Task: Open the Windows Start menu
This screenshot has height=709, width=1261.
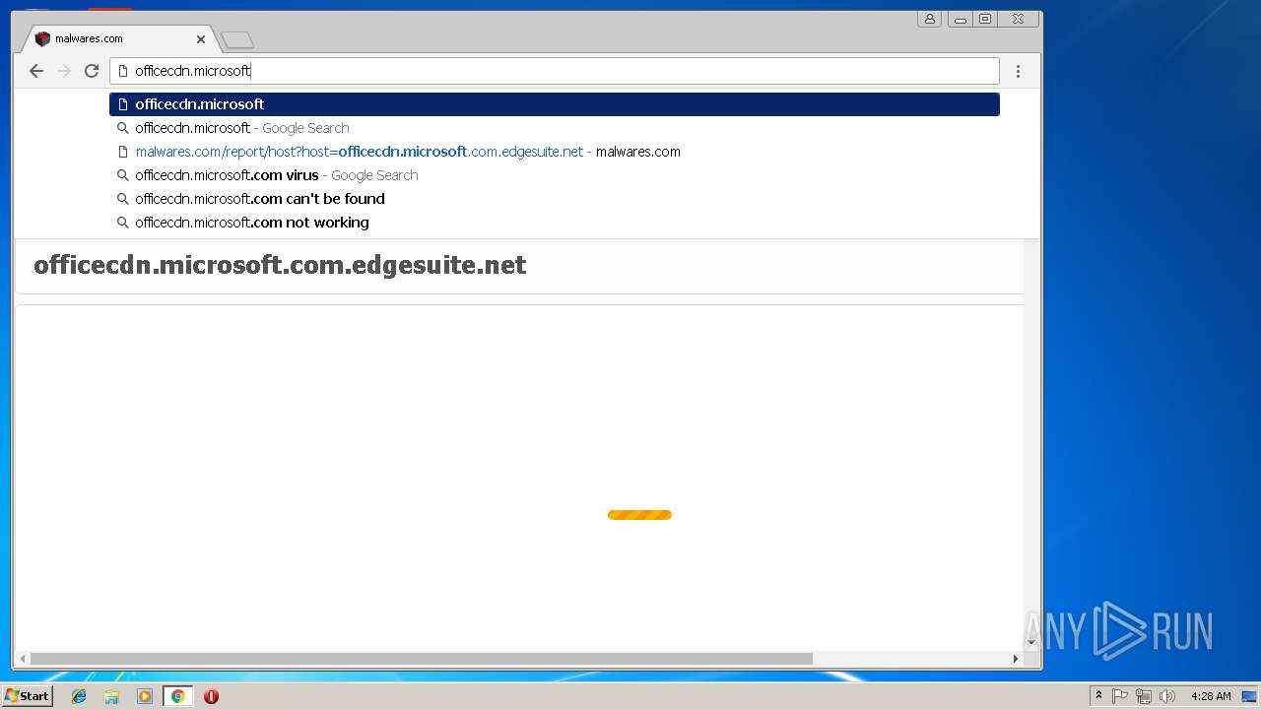Action: click(x=27, y=696)
